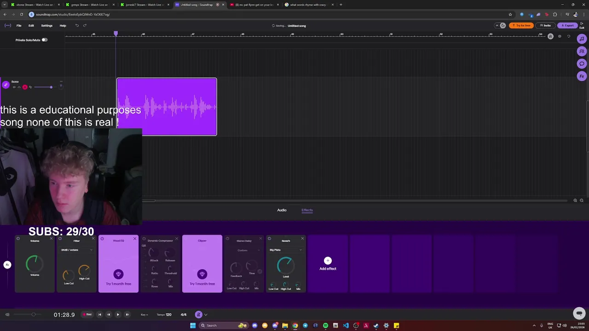Open the Fx panel on right sidebar

582,76
